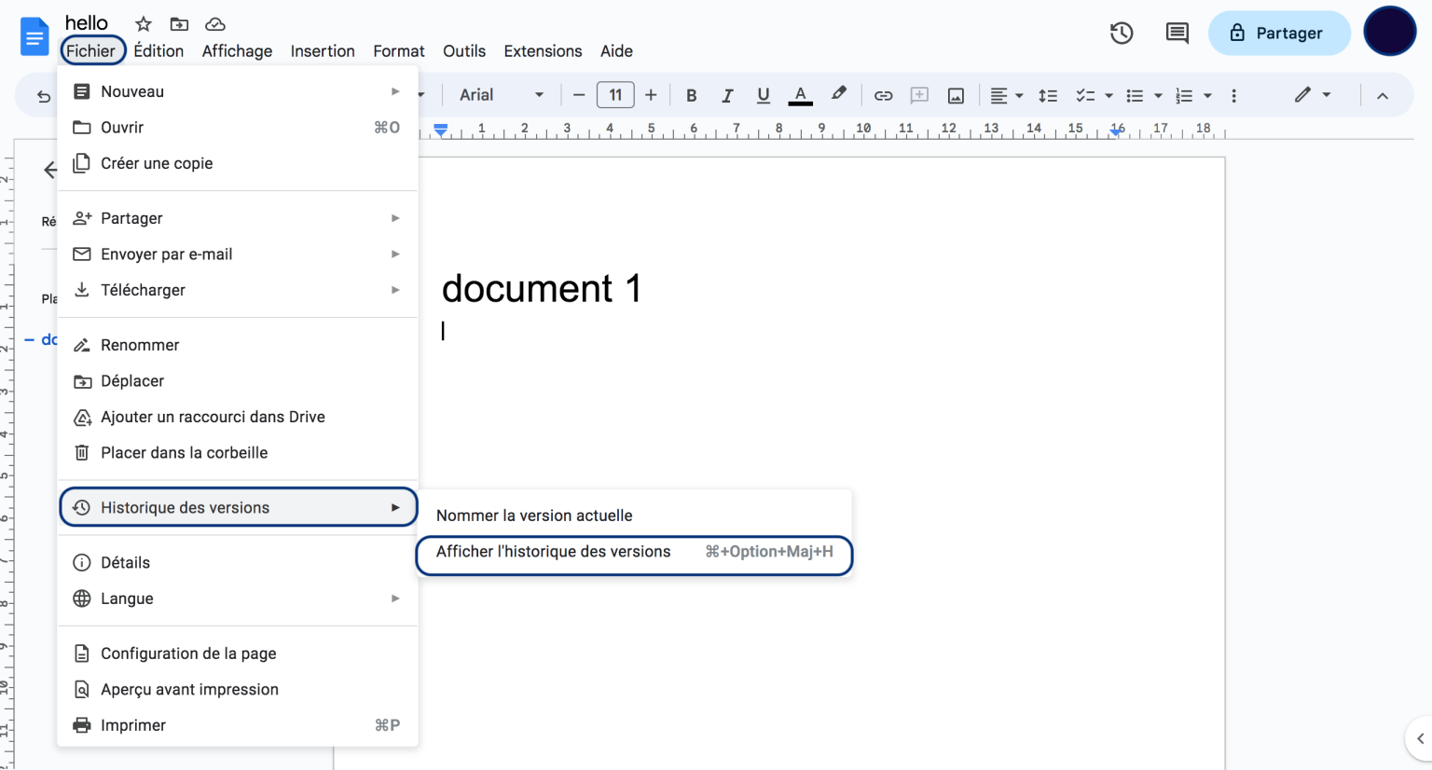1432x770 pixels.
Task: Open the Extensions menu
Action: pyautogui.click(x=543, y=51)
